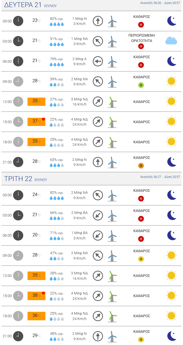Click the 1 Μπφ ΒΑ wind text for Tuesday 06:00

coord(79,233)
